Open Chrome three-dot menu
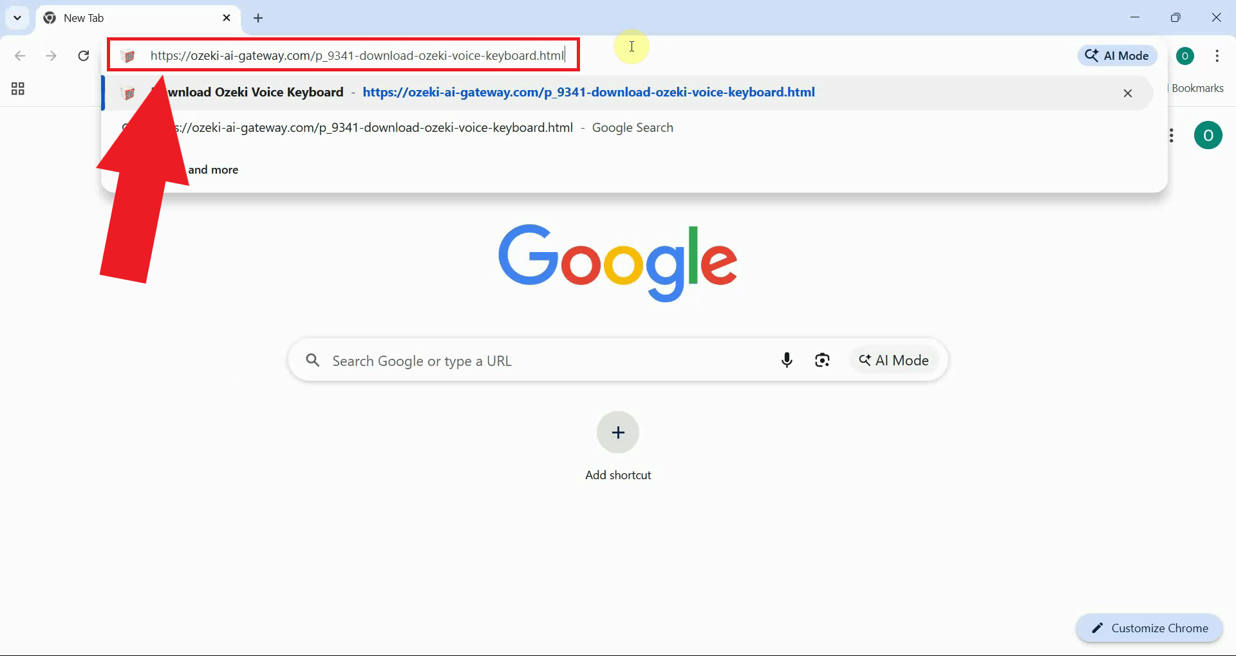1236x656 pixels. [x=1217, y=56]
